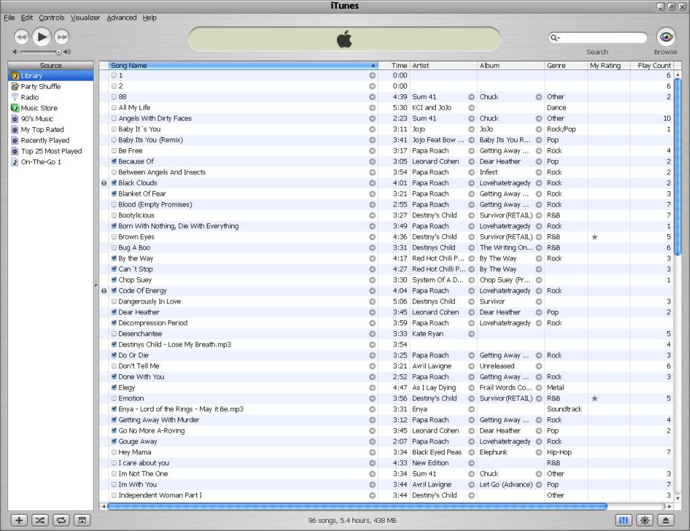Go back to the previous track
This screenshot has width=690, height=531.
pos(21,37)
